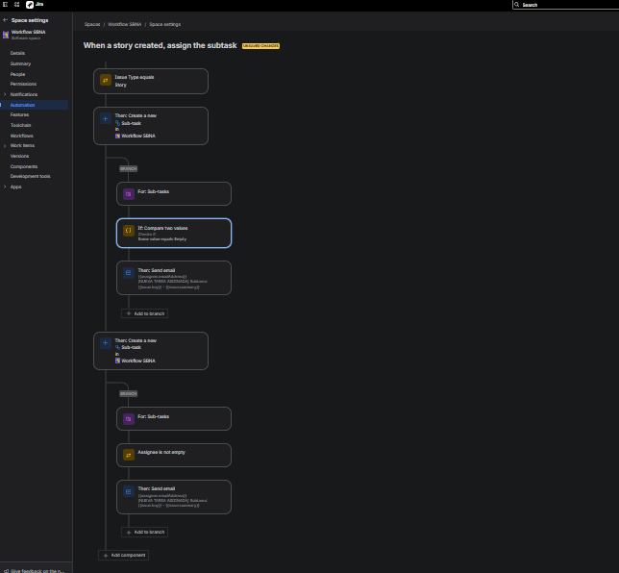
Task: Open Versions settings
Action: pos(19,156)
